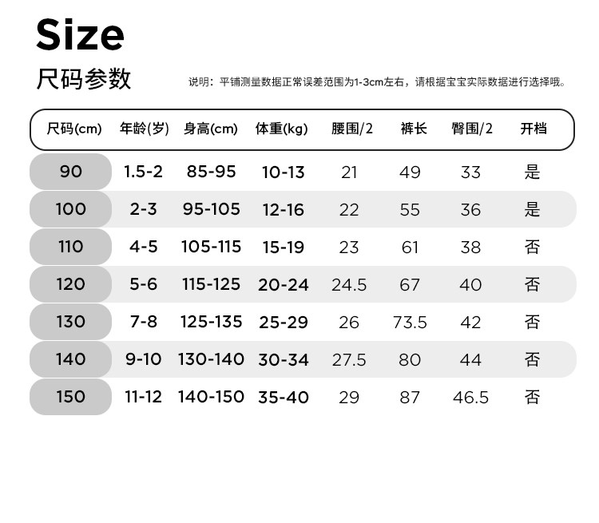
Task: Choose the size 150 pill
Action: tap(70, 397)
